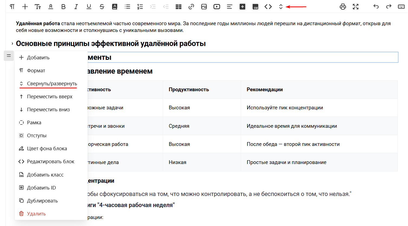This screenshot has height=226, width=408.
Task: Toggle bold formatting
Action: click(63, 7)
